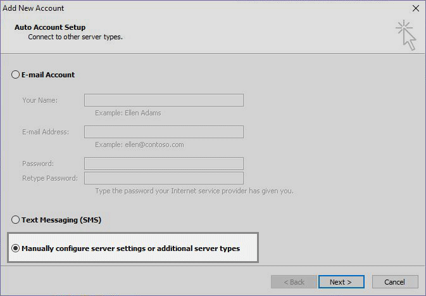Image resolution: width=426 pixels, height=296 pixels.
Task: Close the Add New Account dialog
Action: coord(415,8)
